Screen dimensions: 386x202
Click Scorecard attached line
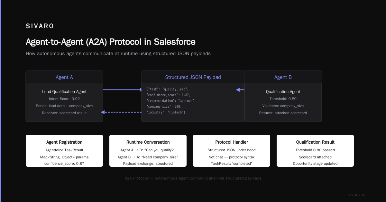point(315,157)
